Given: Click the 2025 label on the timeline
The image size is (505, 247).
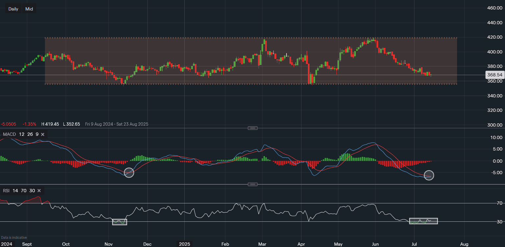Looking at the screenshot, I should tap(185, 244).
